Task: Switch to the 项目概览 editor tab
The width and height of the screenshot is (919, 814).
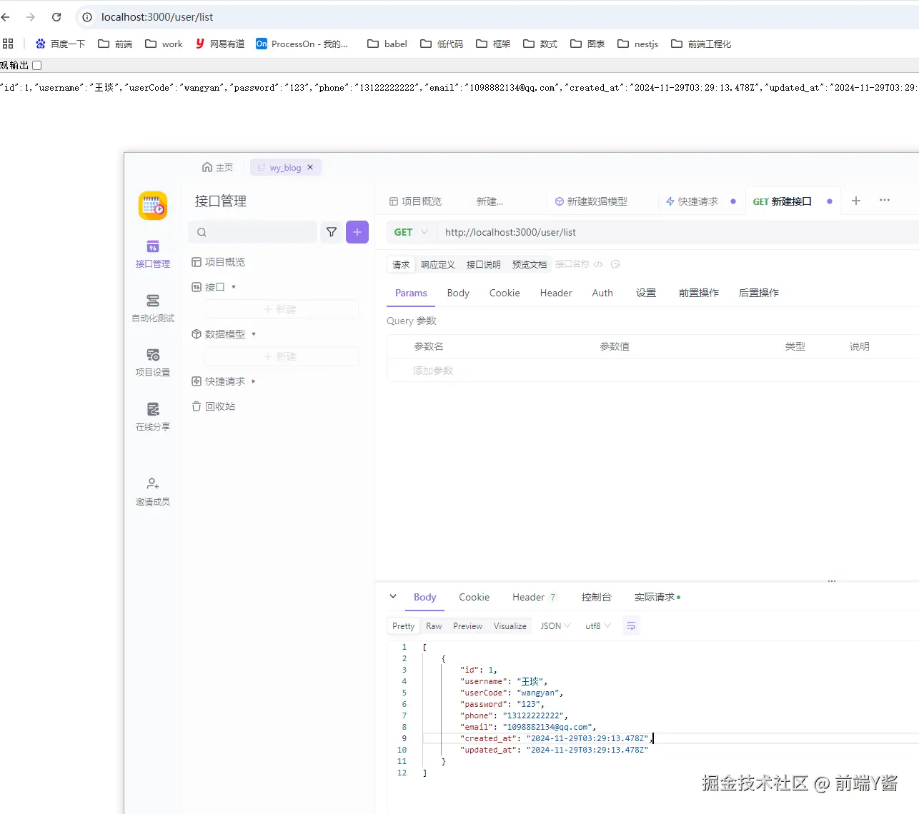Action: [415, 201]
